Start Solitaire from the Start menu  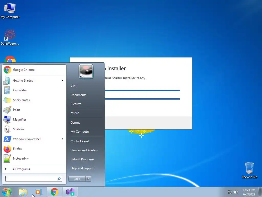click(34, 129)
